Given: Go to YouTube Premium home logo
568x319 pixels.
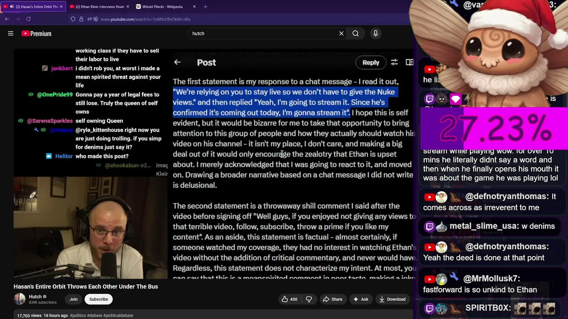Looking at the screenshot, I should point(36,33).
